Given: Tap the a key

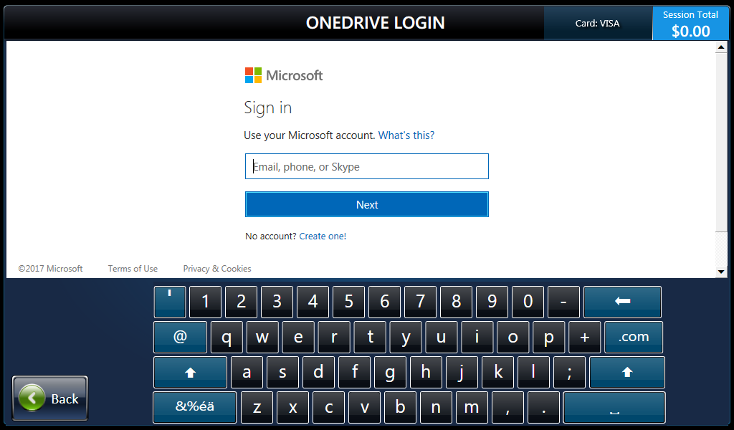Looking at the screenshot, I should (247, 373).
